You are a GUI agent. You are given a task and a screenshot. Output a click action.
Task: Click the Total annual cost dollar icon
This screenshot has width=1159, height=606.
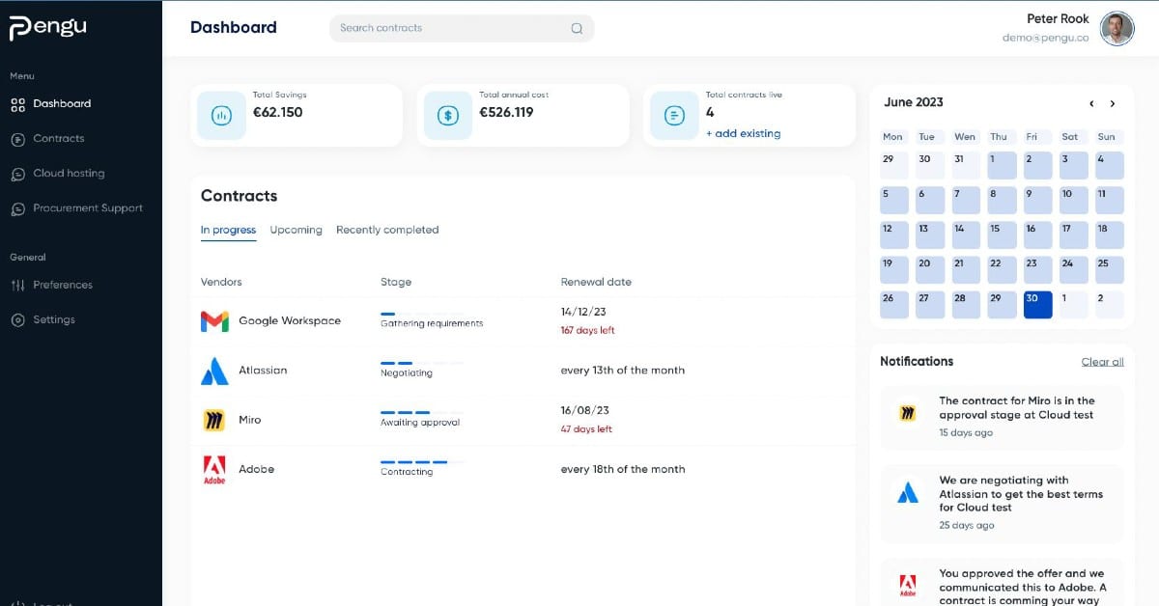pos(448,116)
